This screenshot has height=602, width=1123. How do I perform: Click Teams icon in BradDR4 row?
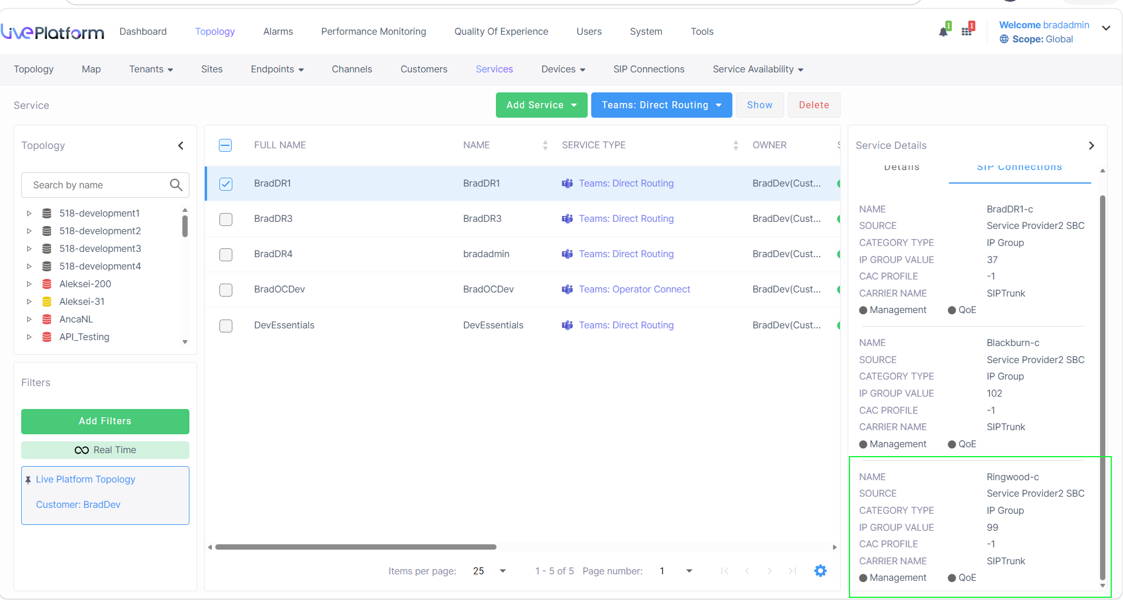click(567, 254)
